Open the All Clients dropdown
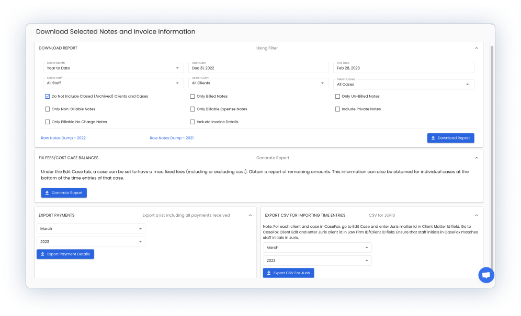The height and width of the screenshot is (316, 521). (258, 83)
